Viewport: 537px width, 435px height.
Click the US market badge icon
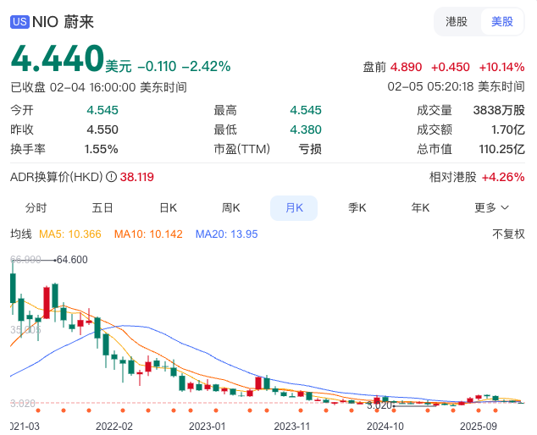pyautogui.click(x=19, y=21)
